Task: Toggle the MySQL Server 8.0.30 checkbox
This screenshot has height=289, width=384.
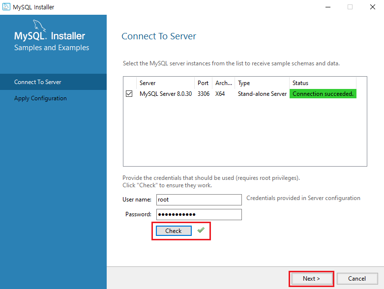Action: tap(129, 94)
